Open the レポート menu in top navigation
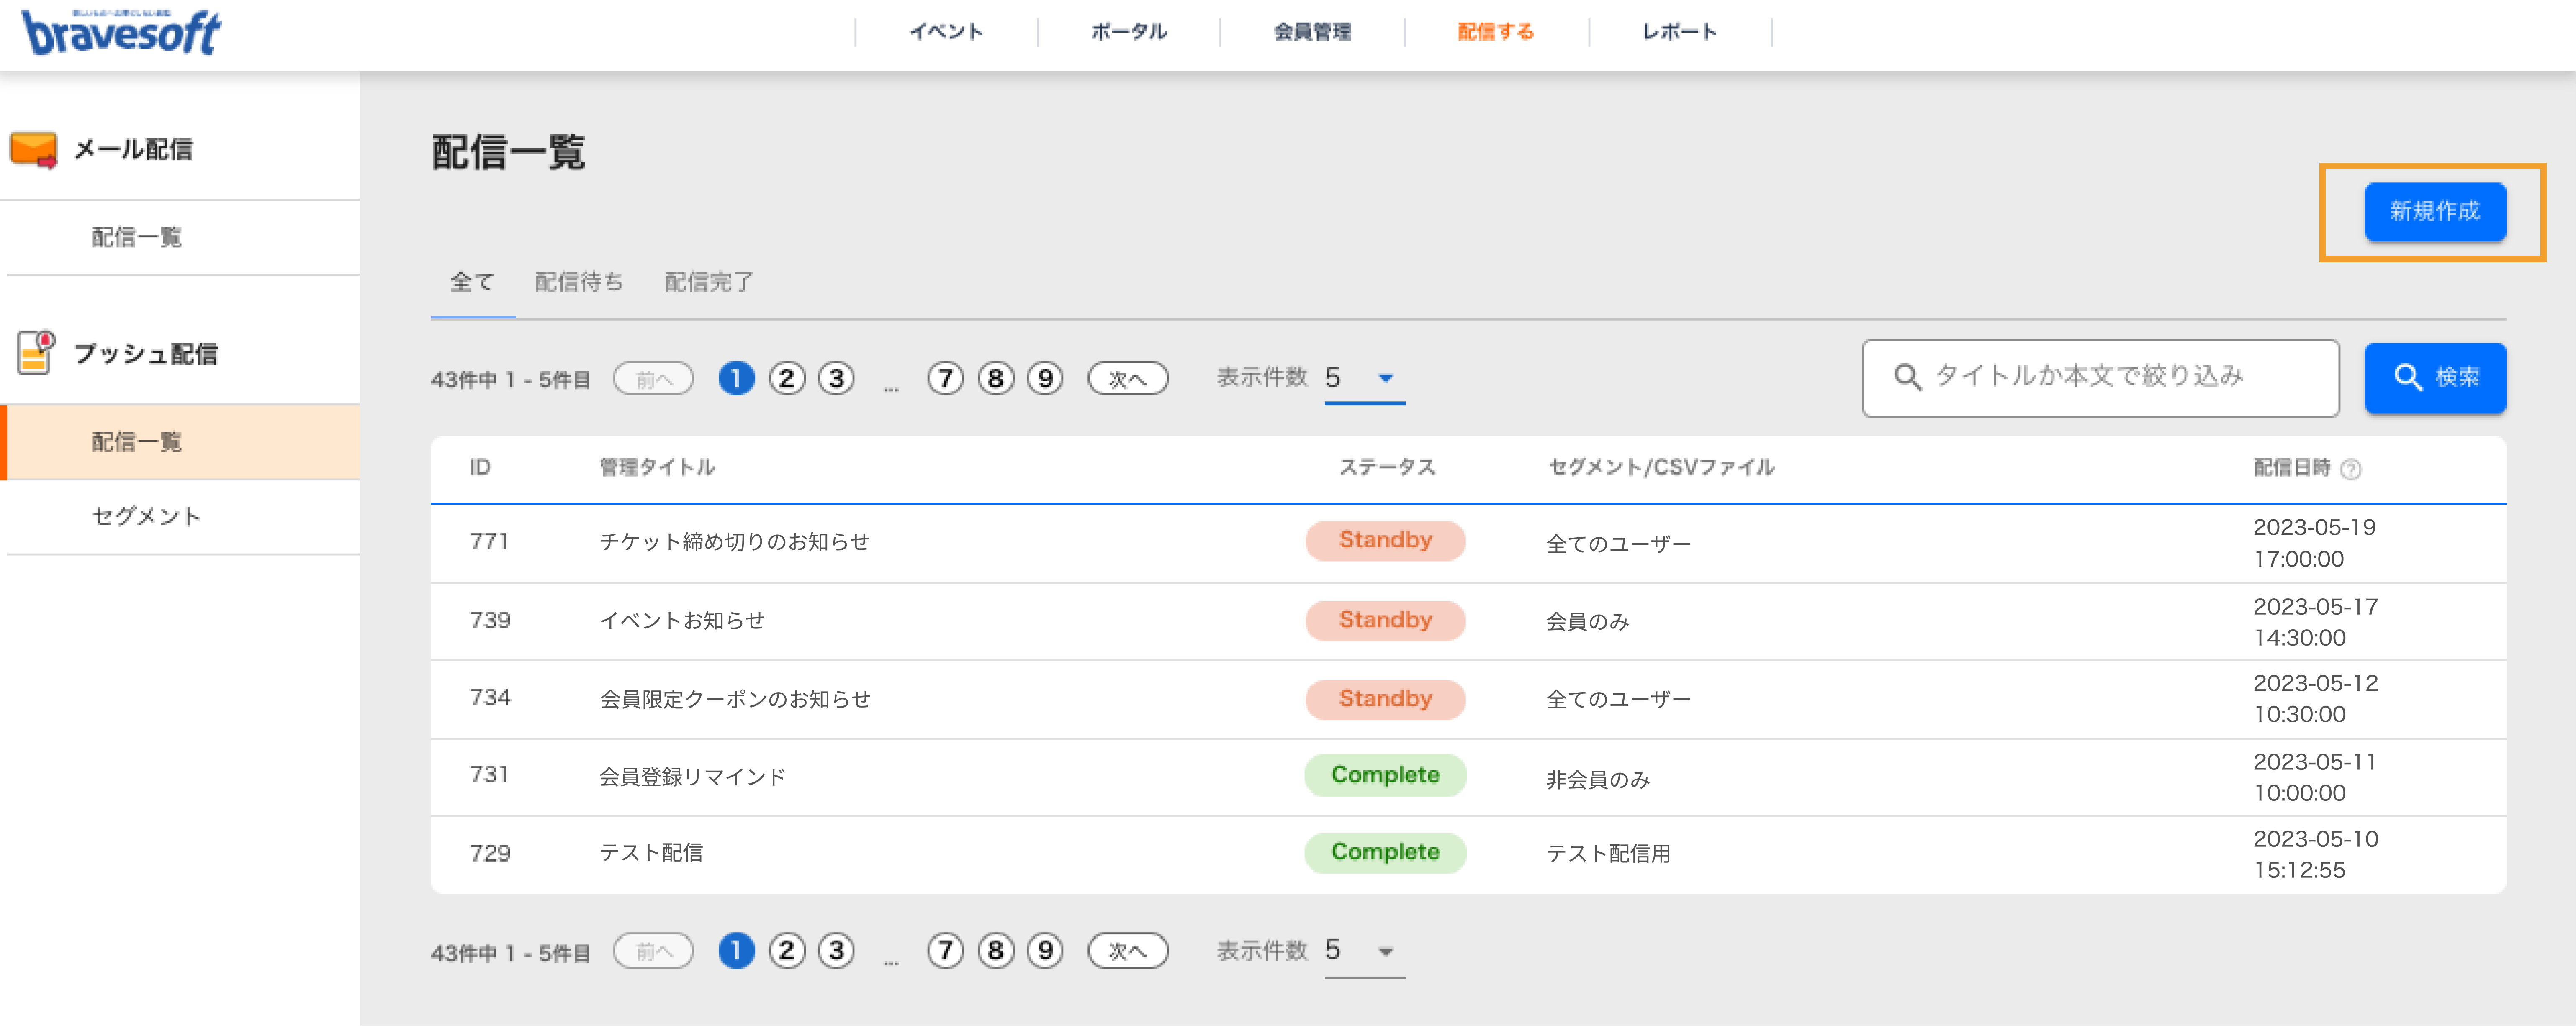 click(1679, 32)
